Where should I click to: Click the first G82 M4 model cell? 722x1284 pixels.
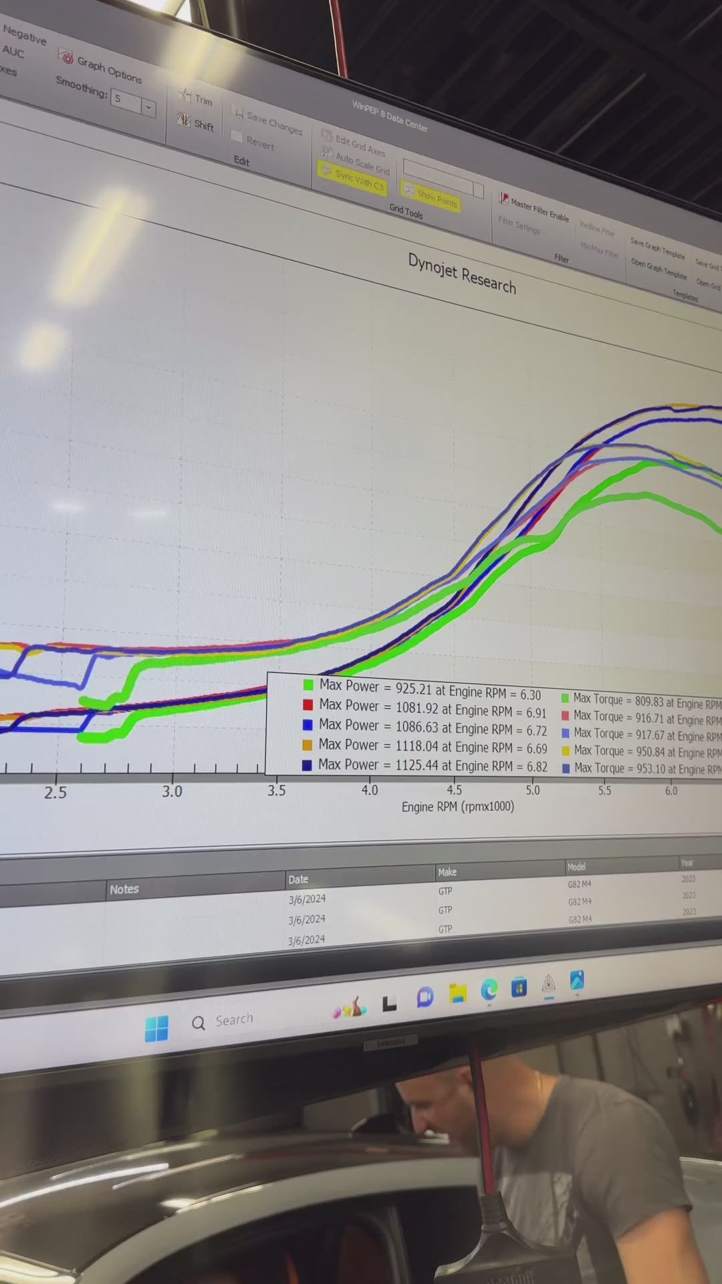[x=580, y=884]
